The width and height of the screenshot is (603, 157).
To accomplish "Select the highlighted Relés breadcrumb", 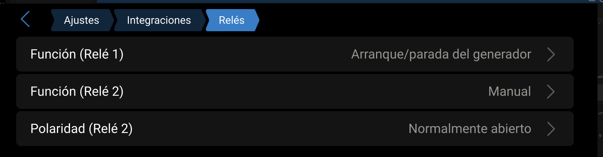I will click(x=232, y=20).
